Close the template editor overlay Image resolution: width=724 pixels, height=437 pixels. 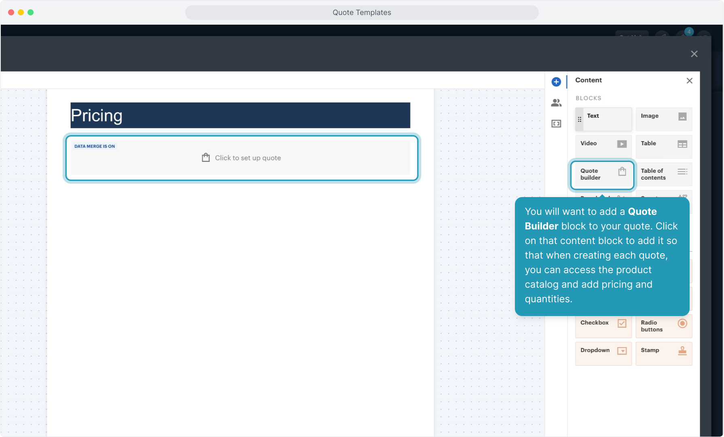tap(694, 54)
